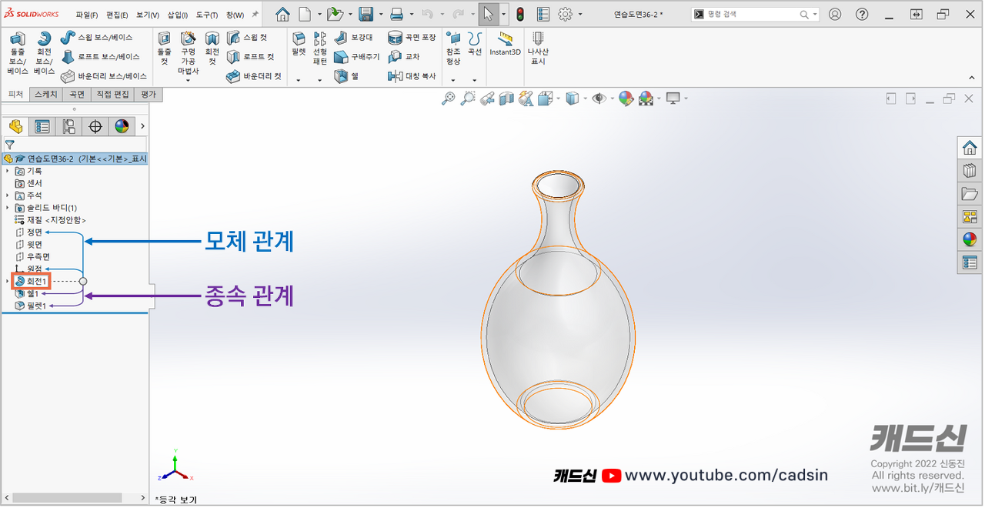Open the 구멍 가공 마법사 dropdown arrow
Image resolution: width=985 pixels, height=508 pixels.
tap(189, 80)
